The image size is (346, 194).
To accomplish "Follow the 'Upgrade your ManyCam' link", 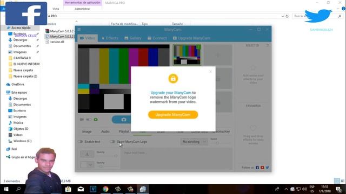I will coord(171,93).
